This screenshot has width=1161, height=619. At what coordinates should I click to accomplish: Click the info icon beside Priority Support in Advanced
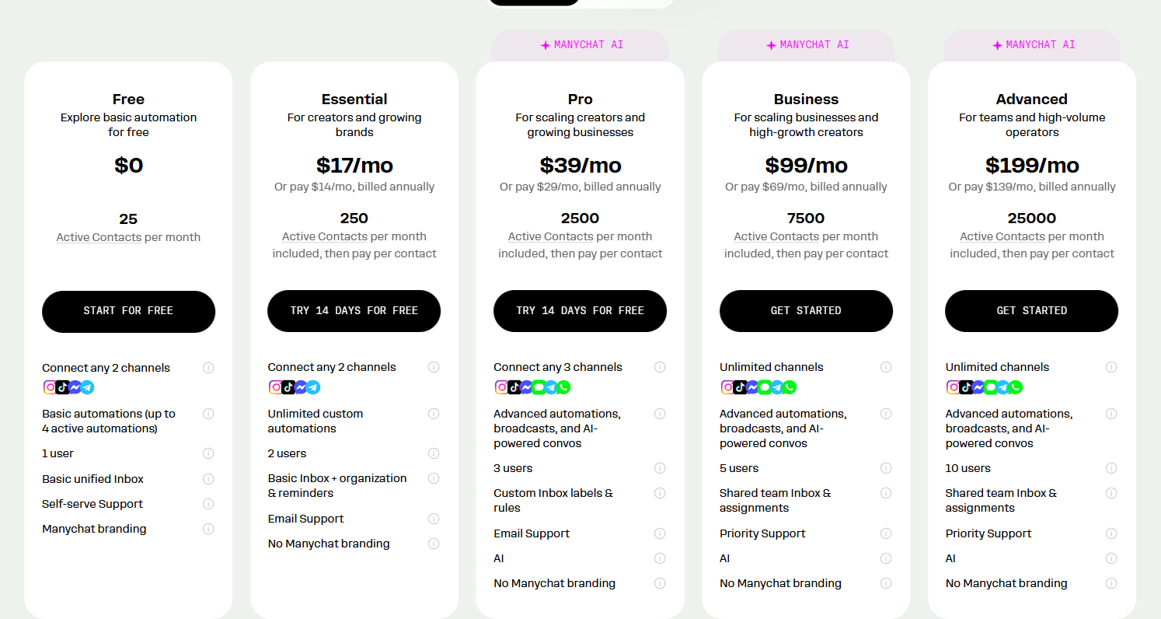tap(1111, 533)
